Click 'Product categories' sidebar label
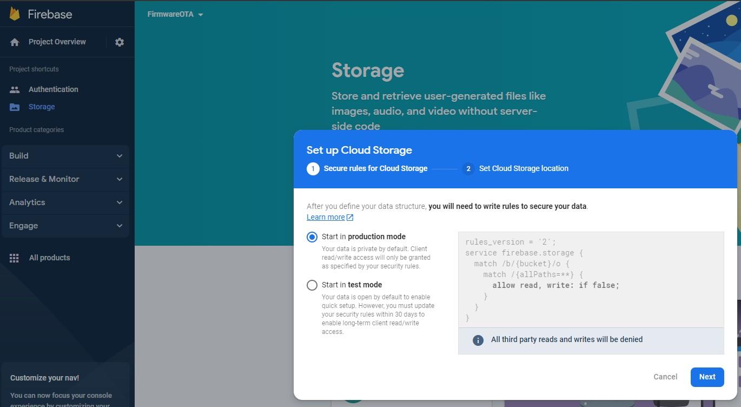This screenshot has width=741, height=407. pyautogui.click(x=36, y=130)
